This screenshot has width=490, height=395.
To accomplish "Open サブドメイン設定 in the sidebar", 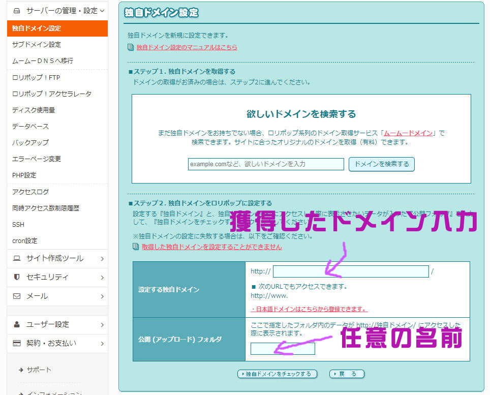I will pyautogui.click(x=37, y=45).
